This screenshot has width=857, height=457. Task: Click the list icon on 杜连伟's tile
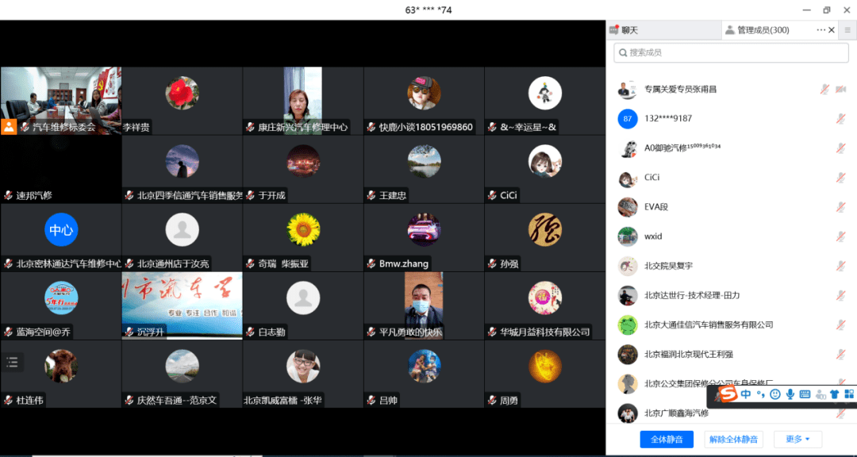pos(12,363)
